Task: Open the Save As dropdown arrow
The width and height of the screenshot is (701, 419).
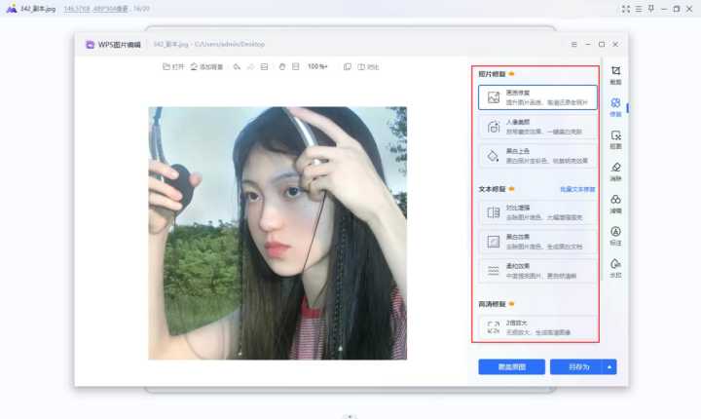Action: (610, 367)
